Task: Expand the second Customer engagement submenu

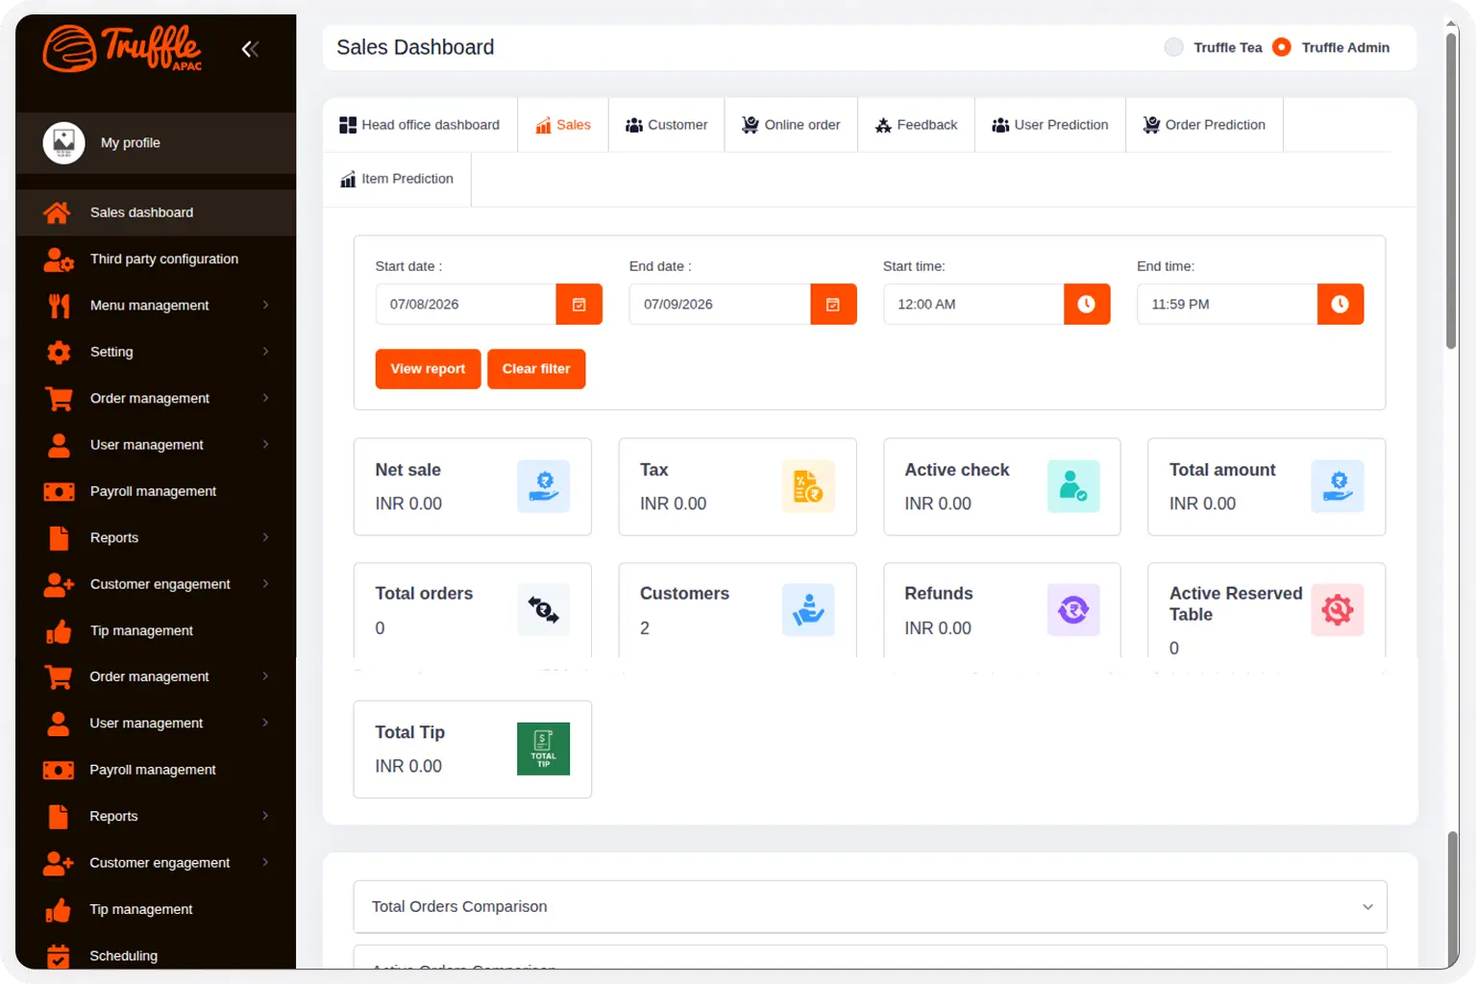Action: coord(266,862)
